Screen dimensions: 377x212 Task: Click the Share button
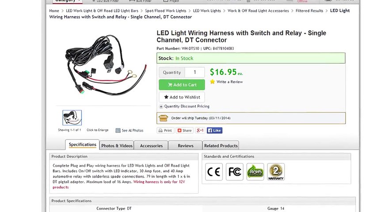(185, 131)
